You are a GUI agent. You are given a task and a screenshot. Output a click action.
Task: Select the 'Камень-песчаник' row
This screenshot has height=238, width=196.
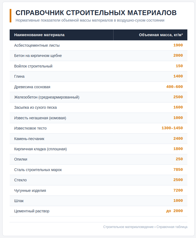pos(98,139)
